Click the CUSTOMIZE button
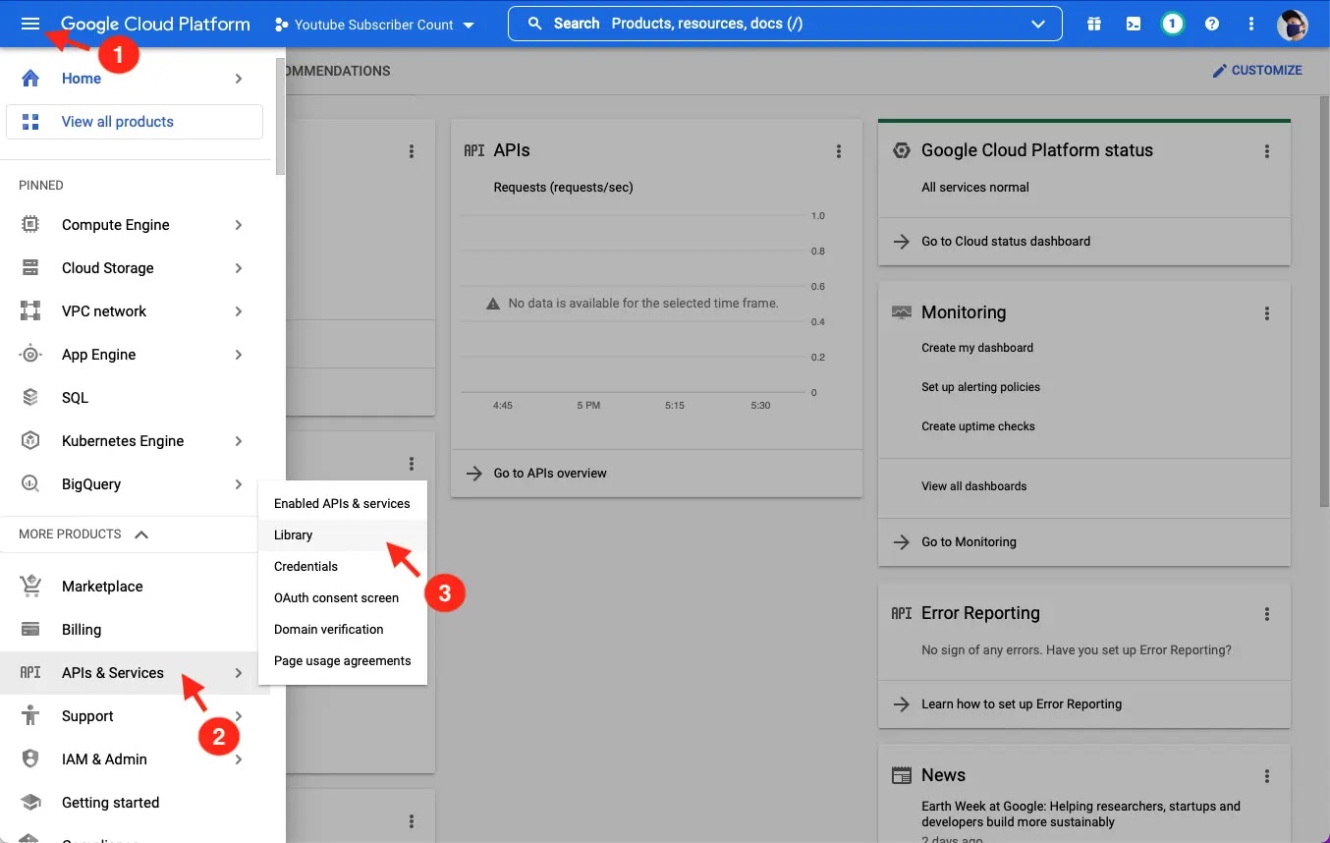Screen dimensions: 1330x843 (1257, 71)
